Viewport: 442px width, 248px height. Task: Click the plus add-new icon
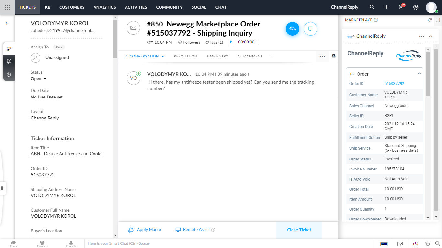tap(387, 7)
